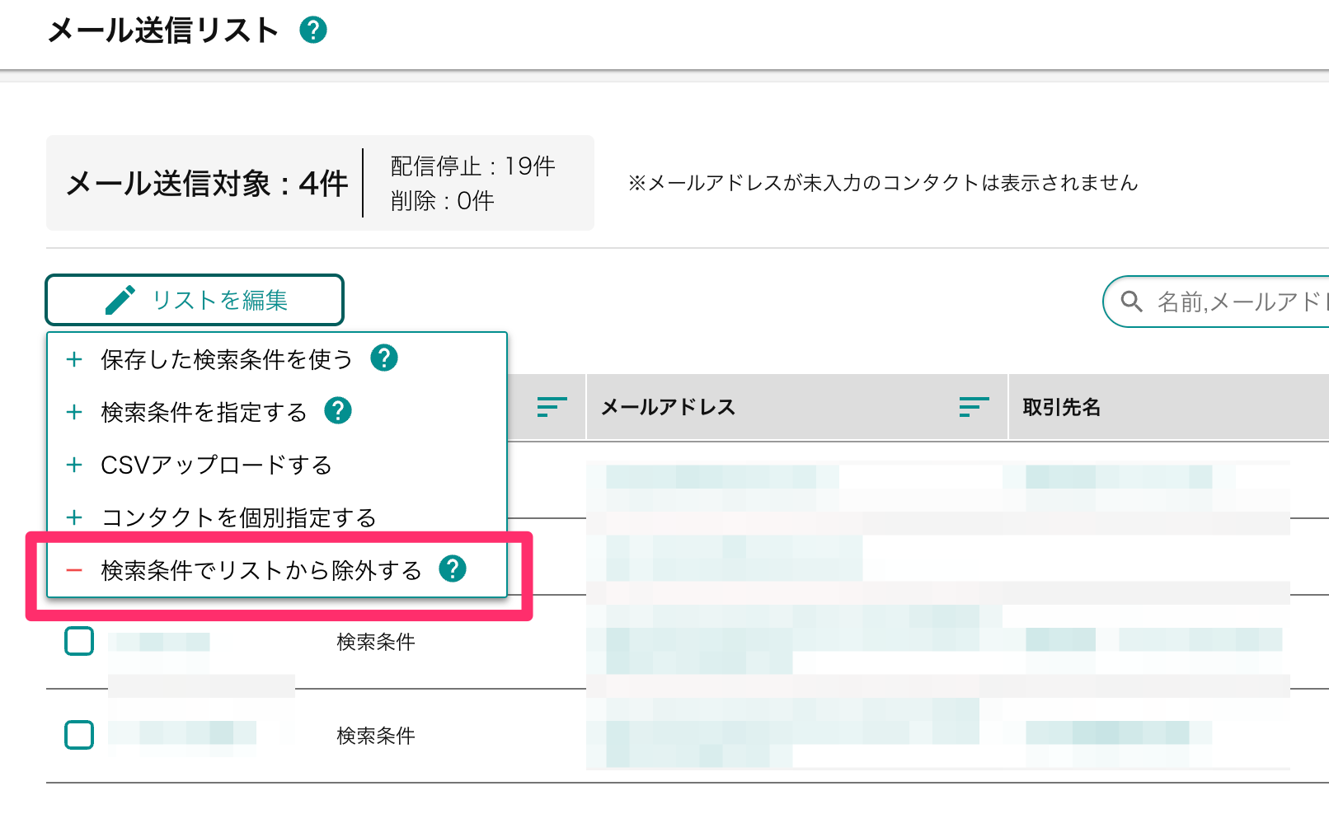Click help icon beside 検索条件を指定する

coord(338,410)
